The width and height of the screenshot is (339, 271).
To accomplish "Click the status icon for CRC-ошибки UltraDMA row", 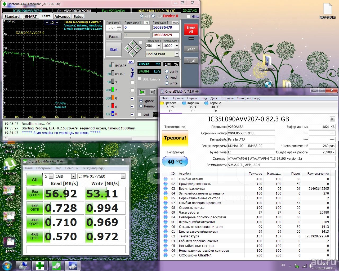I will pos(166,255).
